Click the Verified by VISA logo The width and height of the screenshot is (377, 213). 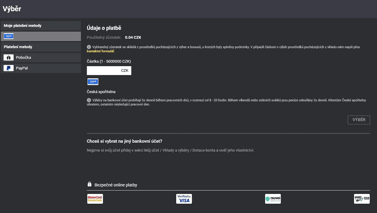[x=184, y=199]
